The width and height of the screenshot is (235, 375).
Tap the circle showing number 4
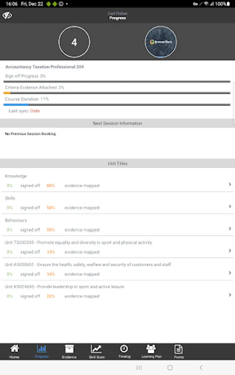click(74, 42)
